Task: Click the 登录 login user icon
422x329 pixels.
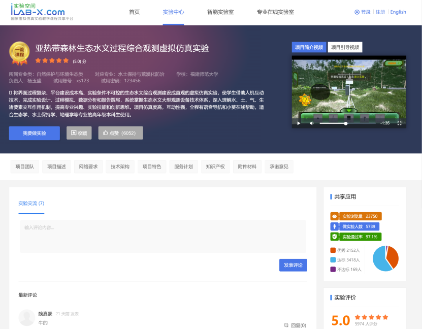Action: click(x=357, y=12)
